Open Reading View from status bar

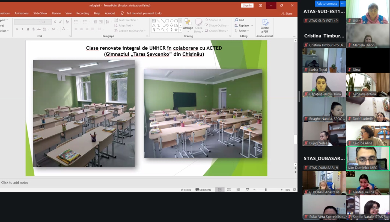click(238, 190)
